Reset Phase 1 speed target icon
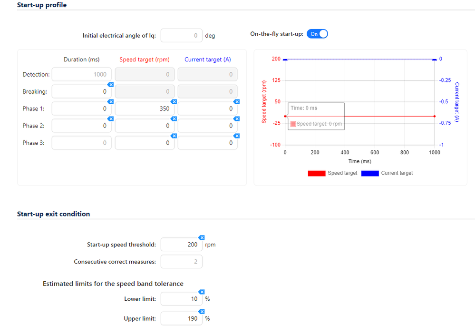This screenshot has width=475, height=335. (174, 101)
